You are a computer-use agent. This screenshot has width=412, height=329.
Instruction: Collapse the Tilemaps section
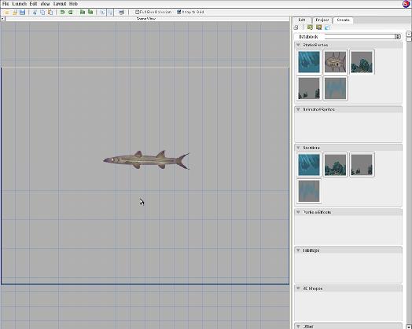point(298,250)
